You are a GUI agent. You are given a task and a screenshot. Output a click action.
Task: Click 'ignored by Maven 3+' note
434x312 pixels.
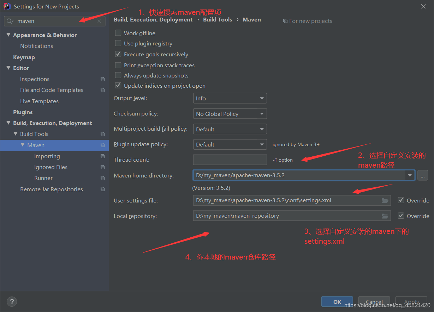coord(296,144)
